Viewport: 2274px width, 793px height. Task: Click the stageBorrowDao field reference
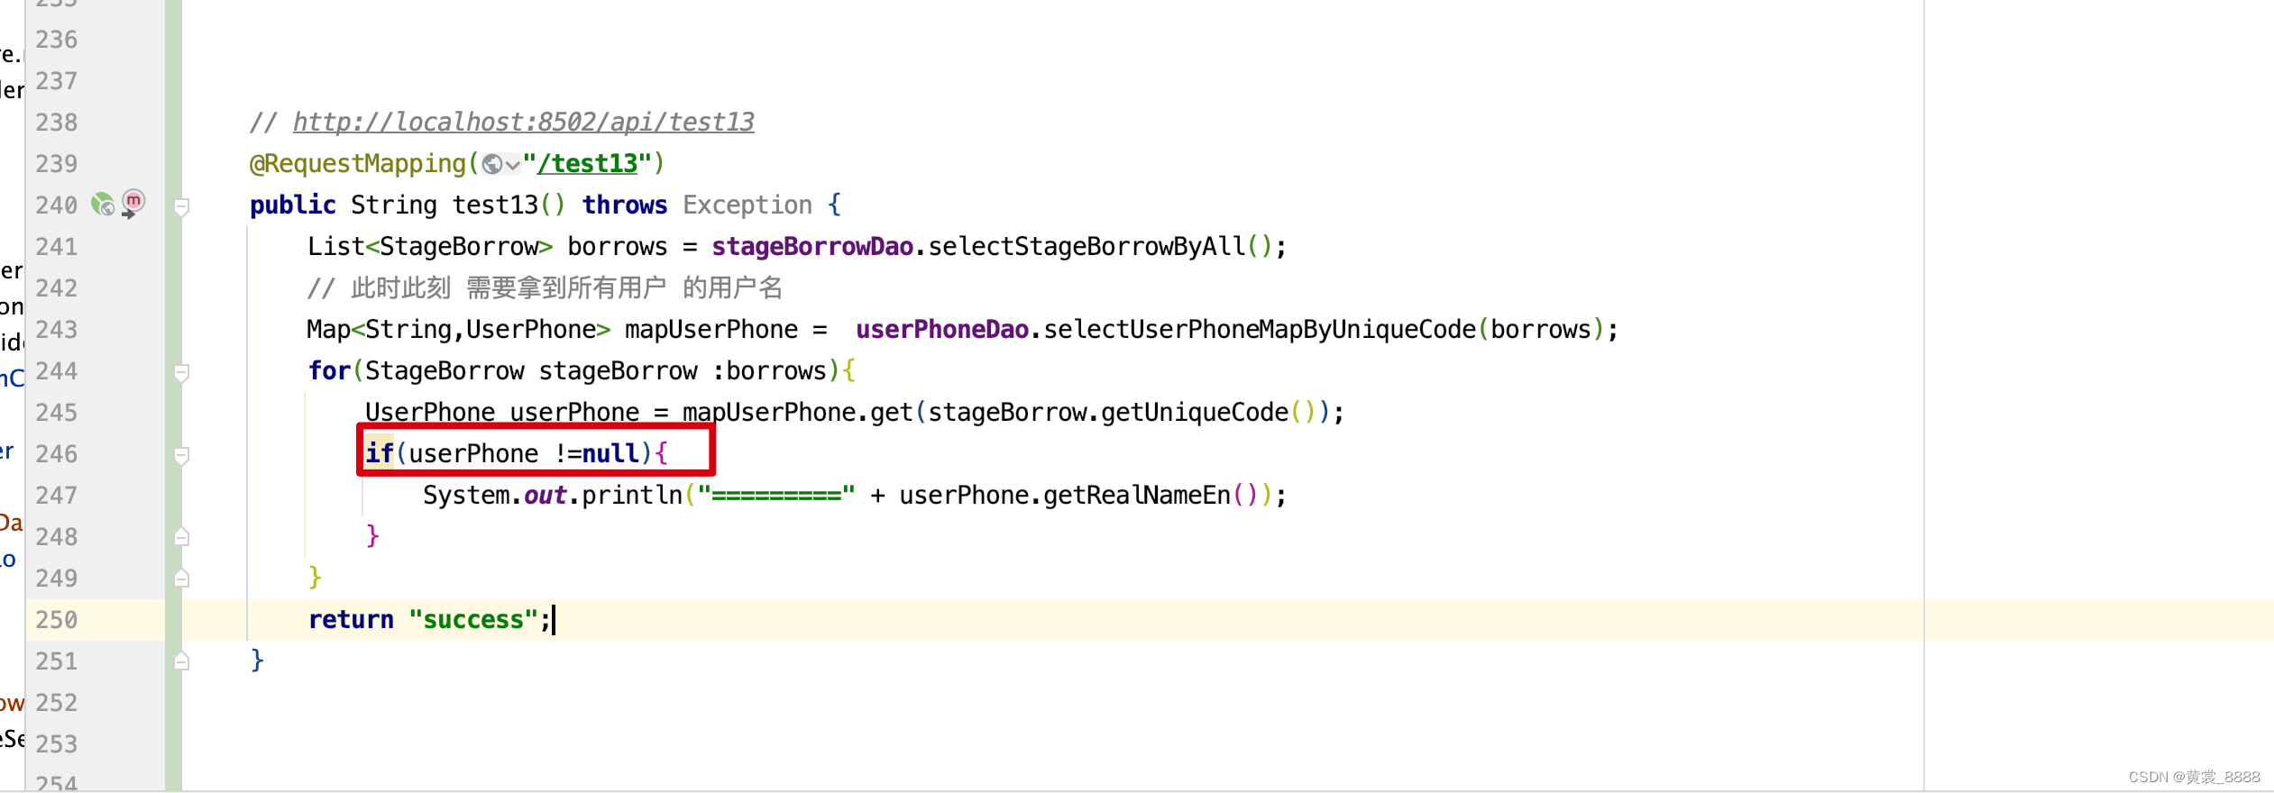pyautogui.click(x=812, y=247)
